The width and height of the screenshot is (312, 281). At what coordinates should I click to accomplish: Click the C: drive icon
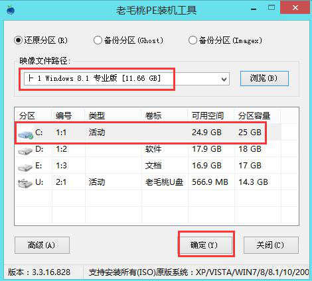pyautogui.click(x=25, y=134)
